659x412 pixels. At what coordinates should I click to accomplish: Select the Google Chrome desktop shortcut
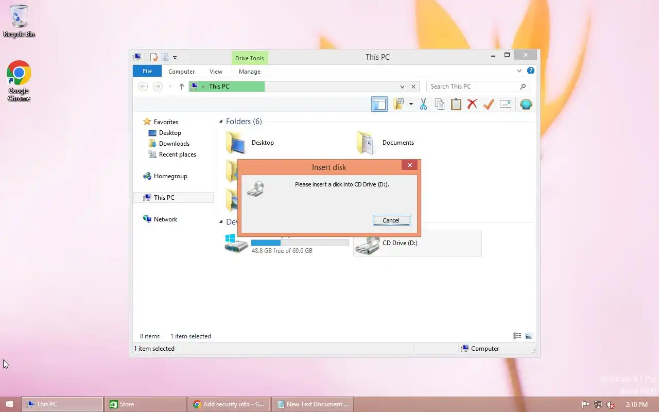pos(19,81)
